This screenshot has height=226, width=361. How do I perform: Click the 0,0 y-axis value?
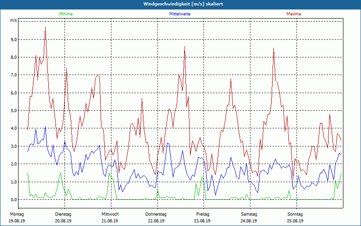[x=14, y=199]
